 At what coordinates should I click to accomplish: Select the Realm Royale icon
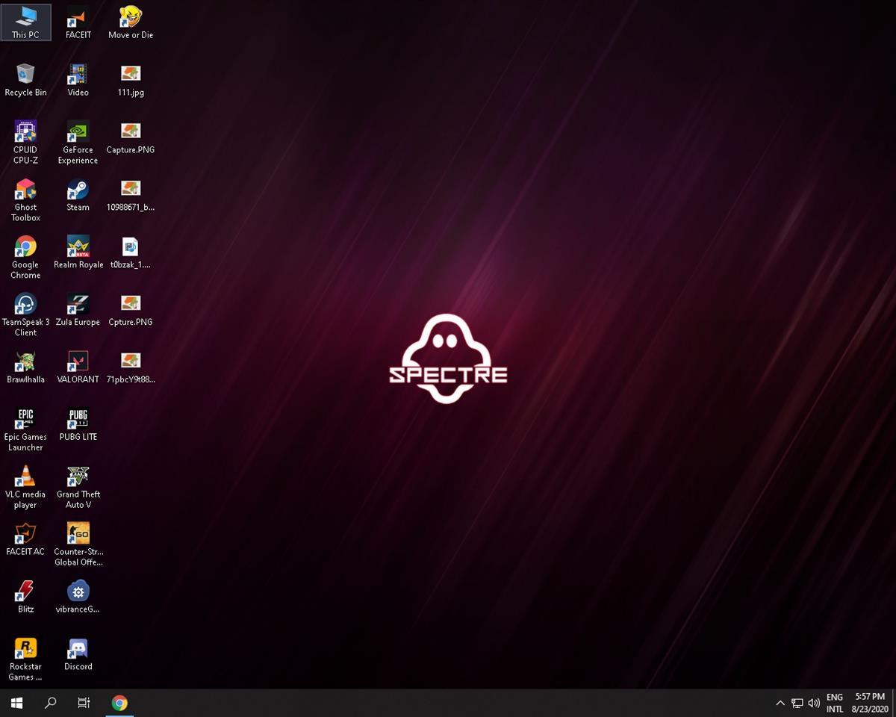point(78,252)
